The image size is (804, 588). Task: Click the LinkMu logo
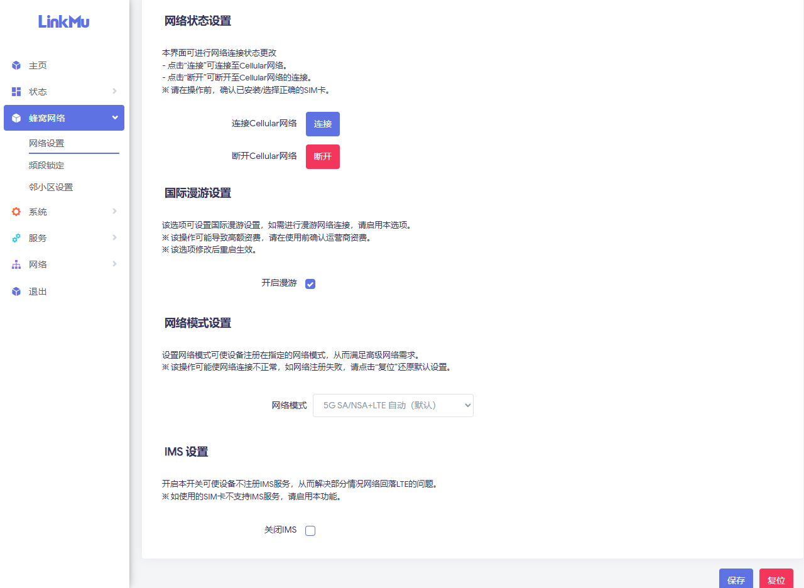[x=64, y=21]
